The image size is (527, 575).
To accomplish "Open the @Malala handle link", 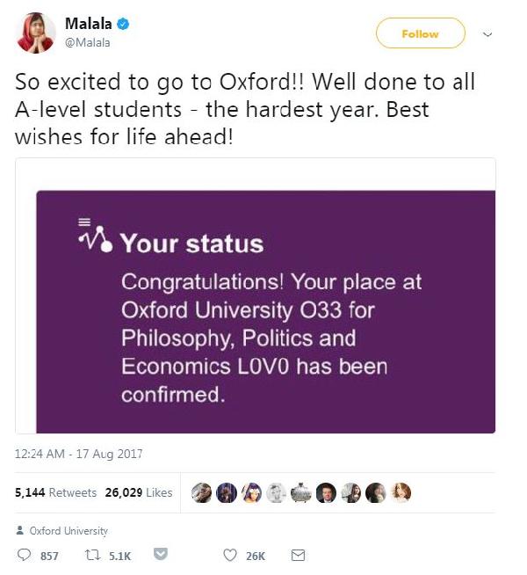I will [87, 42].
